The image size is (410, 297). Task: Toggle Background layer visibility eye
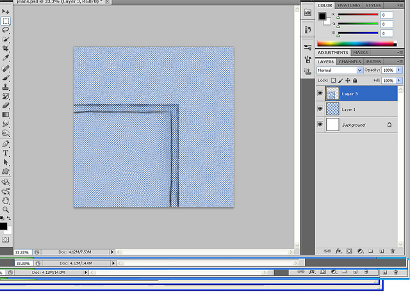point(320,124)
